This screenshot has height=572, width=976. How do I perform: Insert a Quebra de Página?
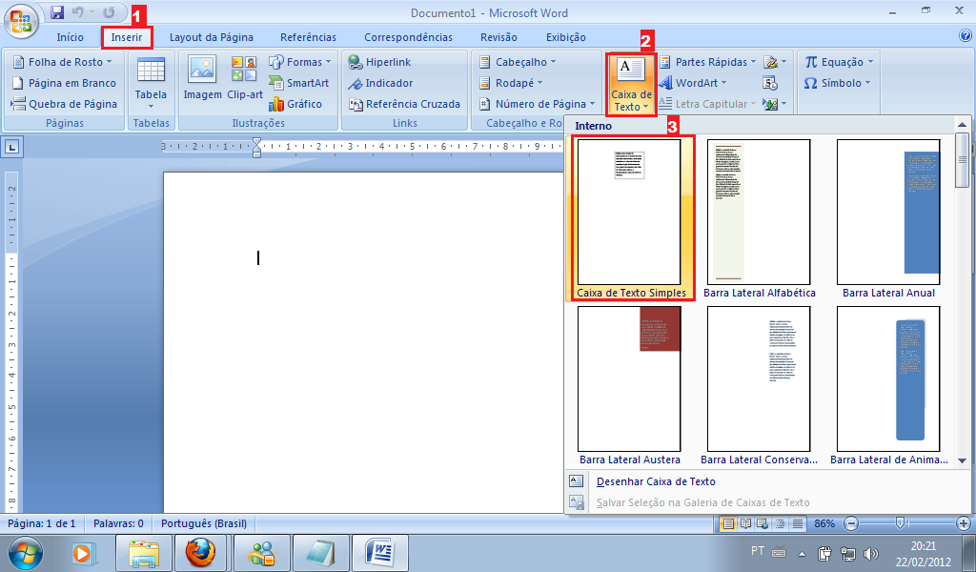click(64, 104)
